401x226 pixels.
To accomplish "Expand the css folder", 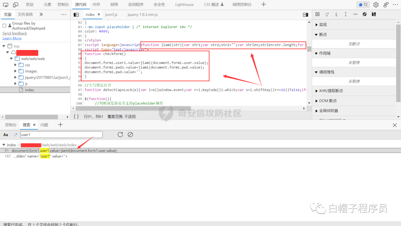I will point(15,65).
